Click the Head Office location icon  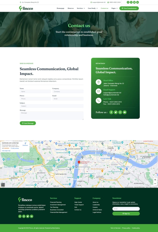[98, 82]
